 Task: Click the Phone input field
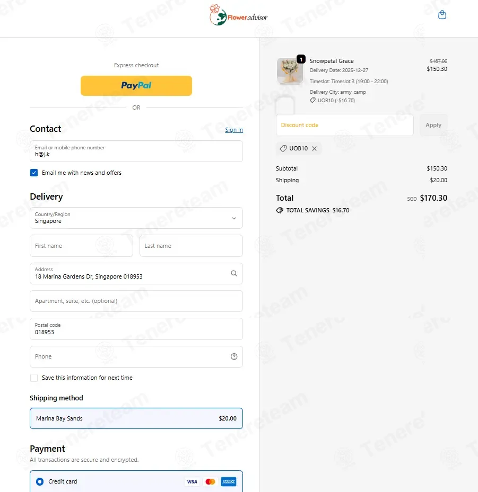pyautogui.click(x=136, y=356)
